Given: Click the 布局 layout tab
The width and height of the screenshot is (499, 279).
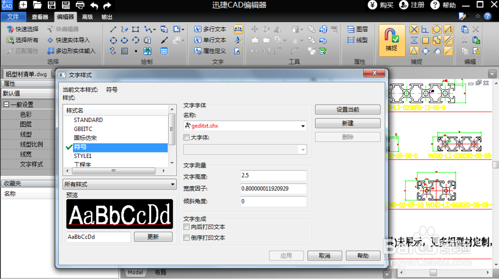Looking at the screenshot, I should tap(160, 273).
